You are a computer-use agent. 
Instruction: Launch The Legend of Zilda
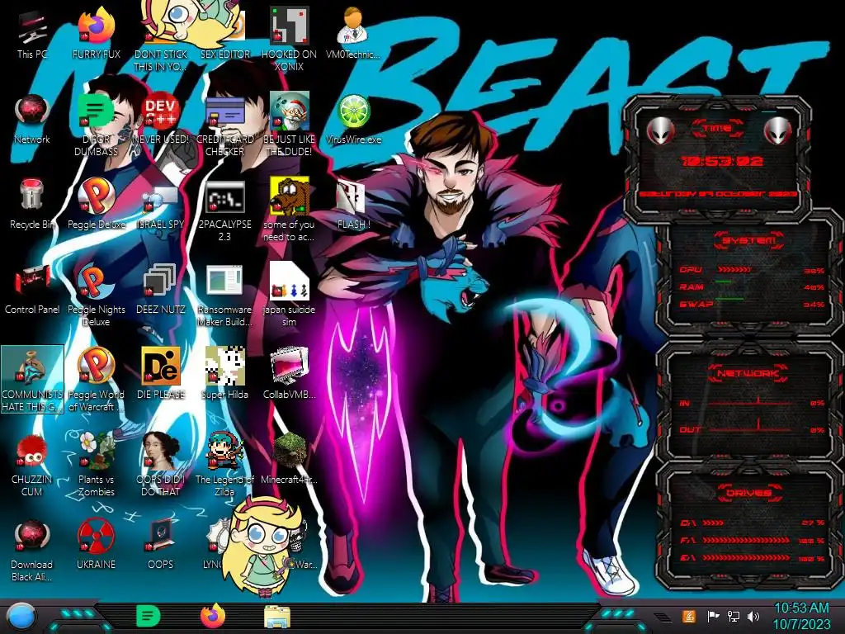coord(224,466)
